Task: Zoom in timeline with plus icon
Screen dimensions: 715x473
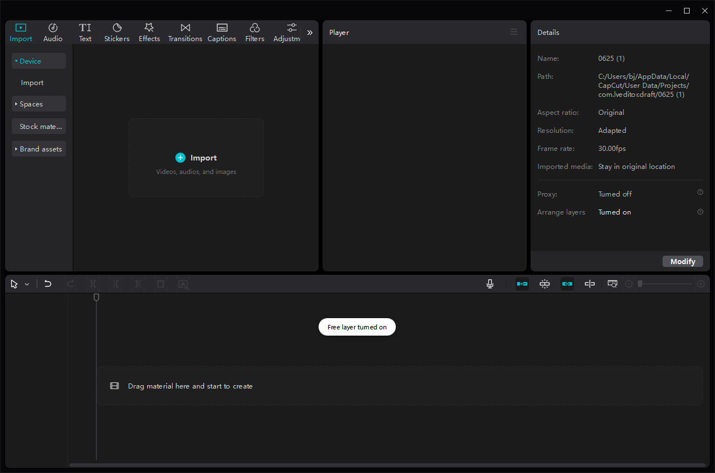Action: point(701,284)
